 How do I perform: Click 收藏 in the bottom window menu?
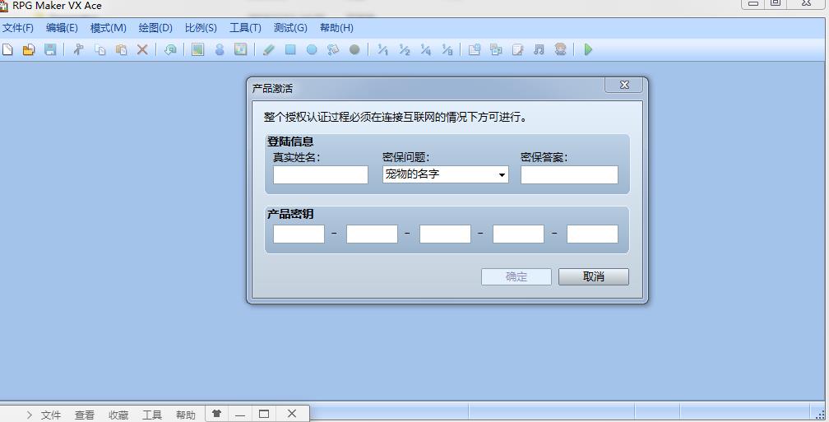point(118,415)
